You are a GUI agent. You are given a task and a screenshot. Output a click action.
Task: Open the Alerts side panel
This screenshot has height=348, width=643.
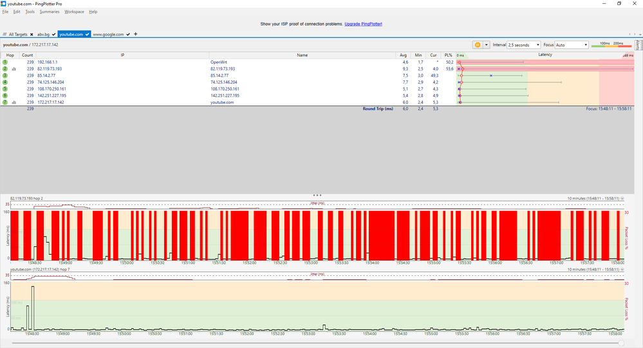click(638, 45)
